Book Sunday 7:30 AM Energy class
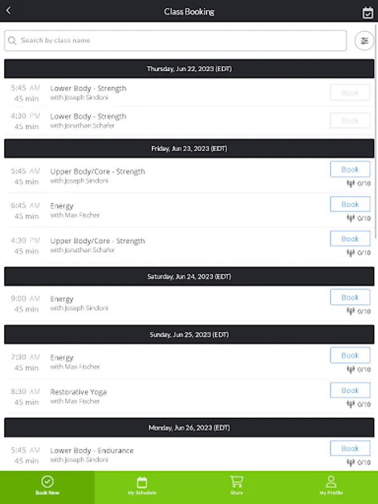 (x=350, y=355)
